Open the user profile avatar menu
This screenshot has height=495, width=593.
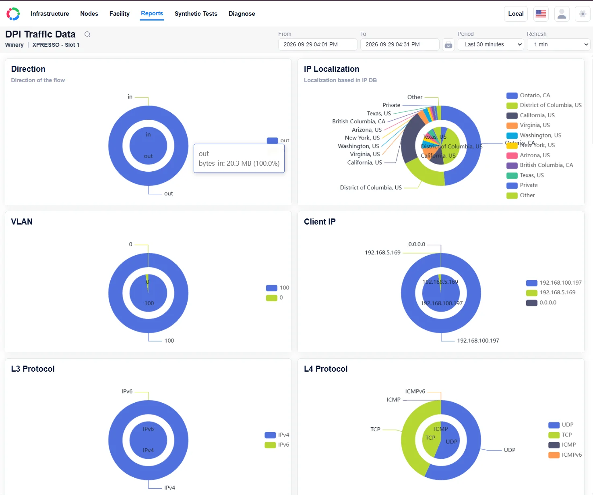[x=562, y=14]
